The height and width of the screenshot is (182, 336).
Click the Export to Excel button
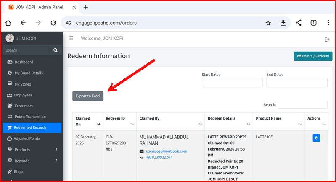[88, 96]
